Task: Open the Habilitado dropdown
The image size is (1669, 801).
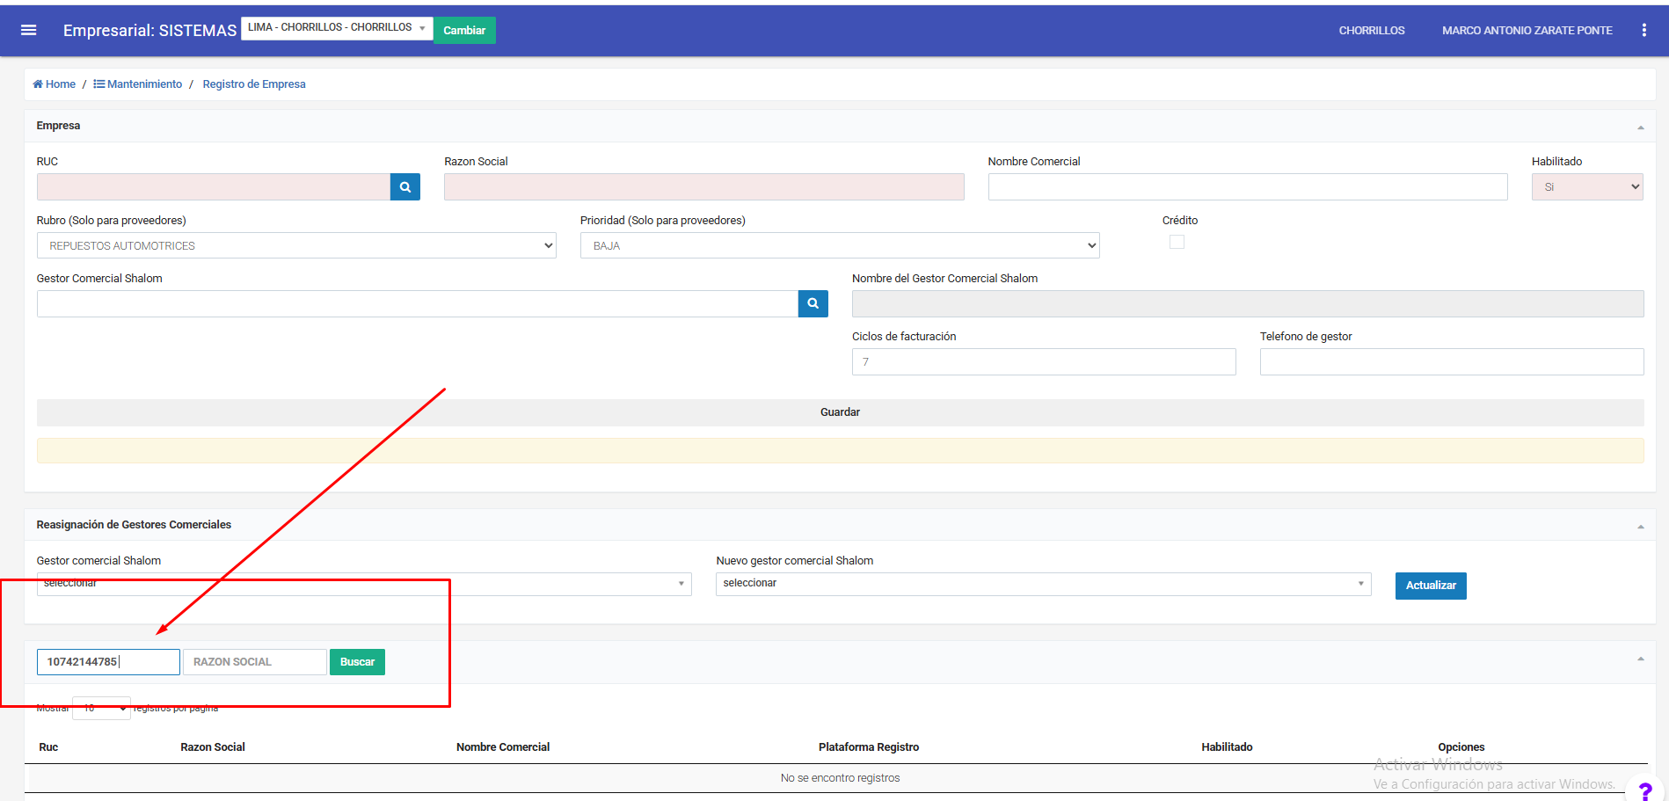Action: [1586, 186]
